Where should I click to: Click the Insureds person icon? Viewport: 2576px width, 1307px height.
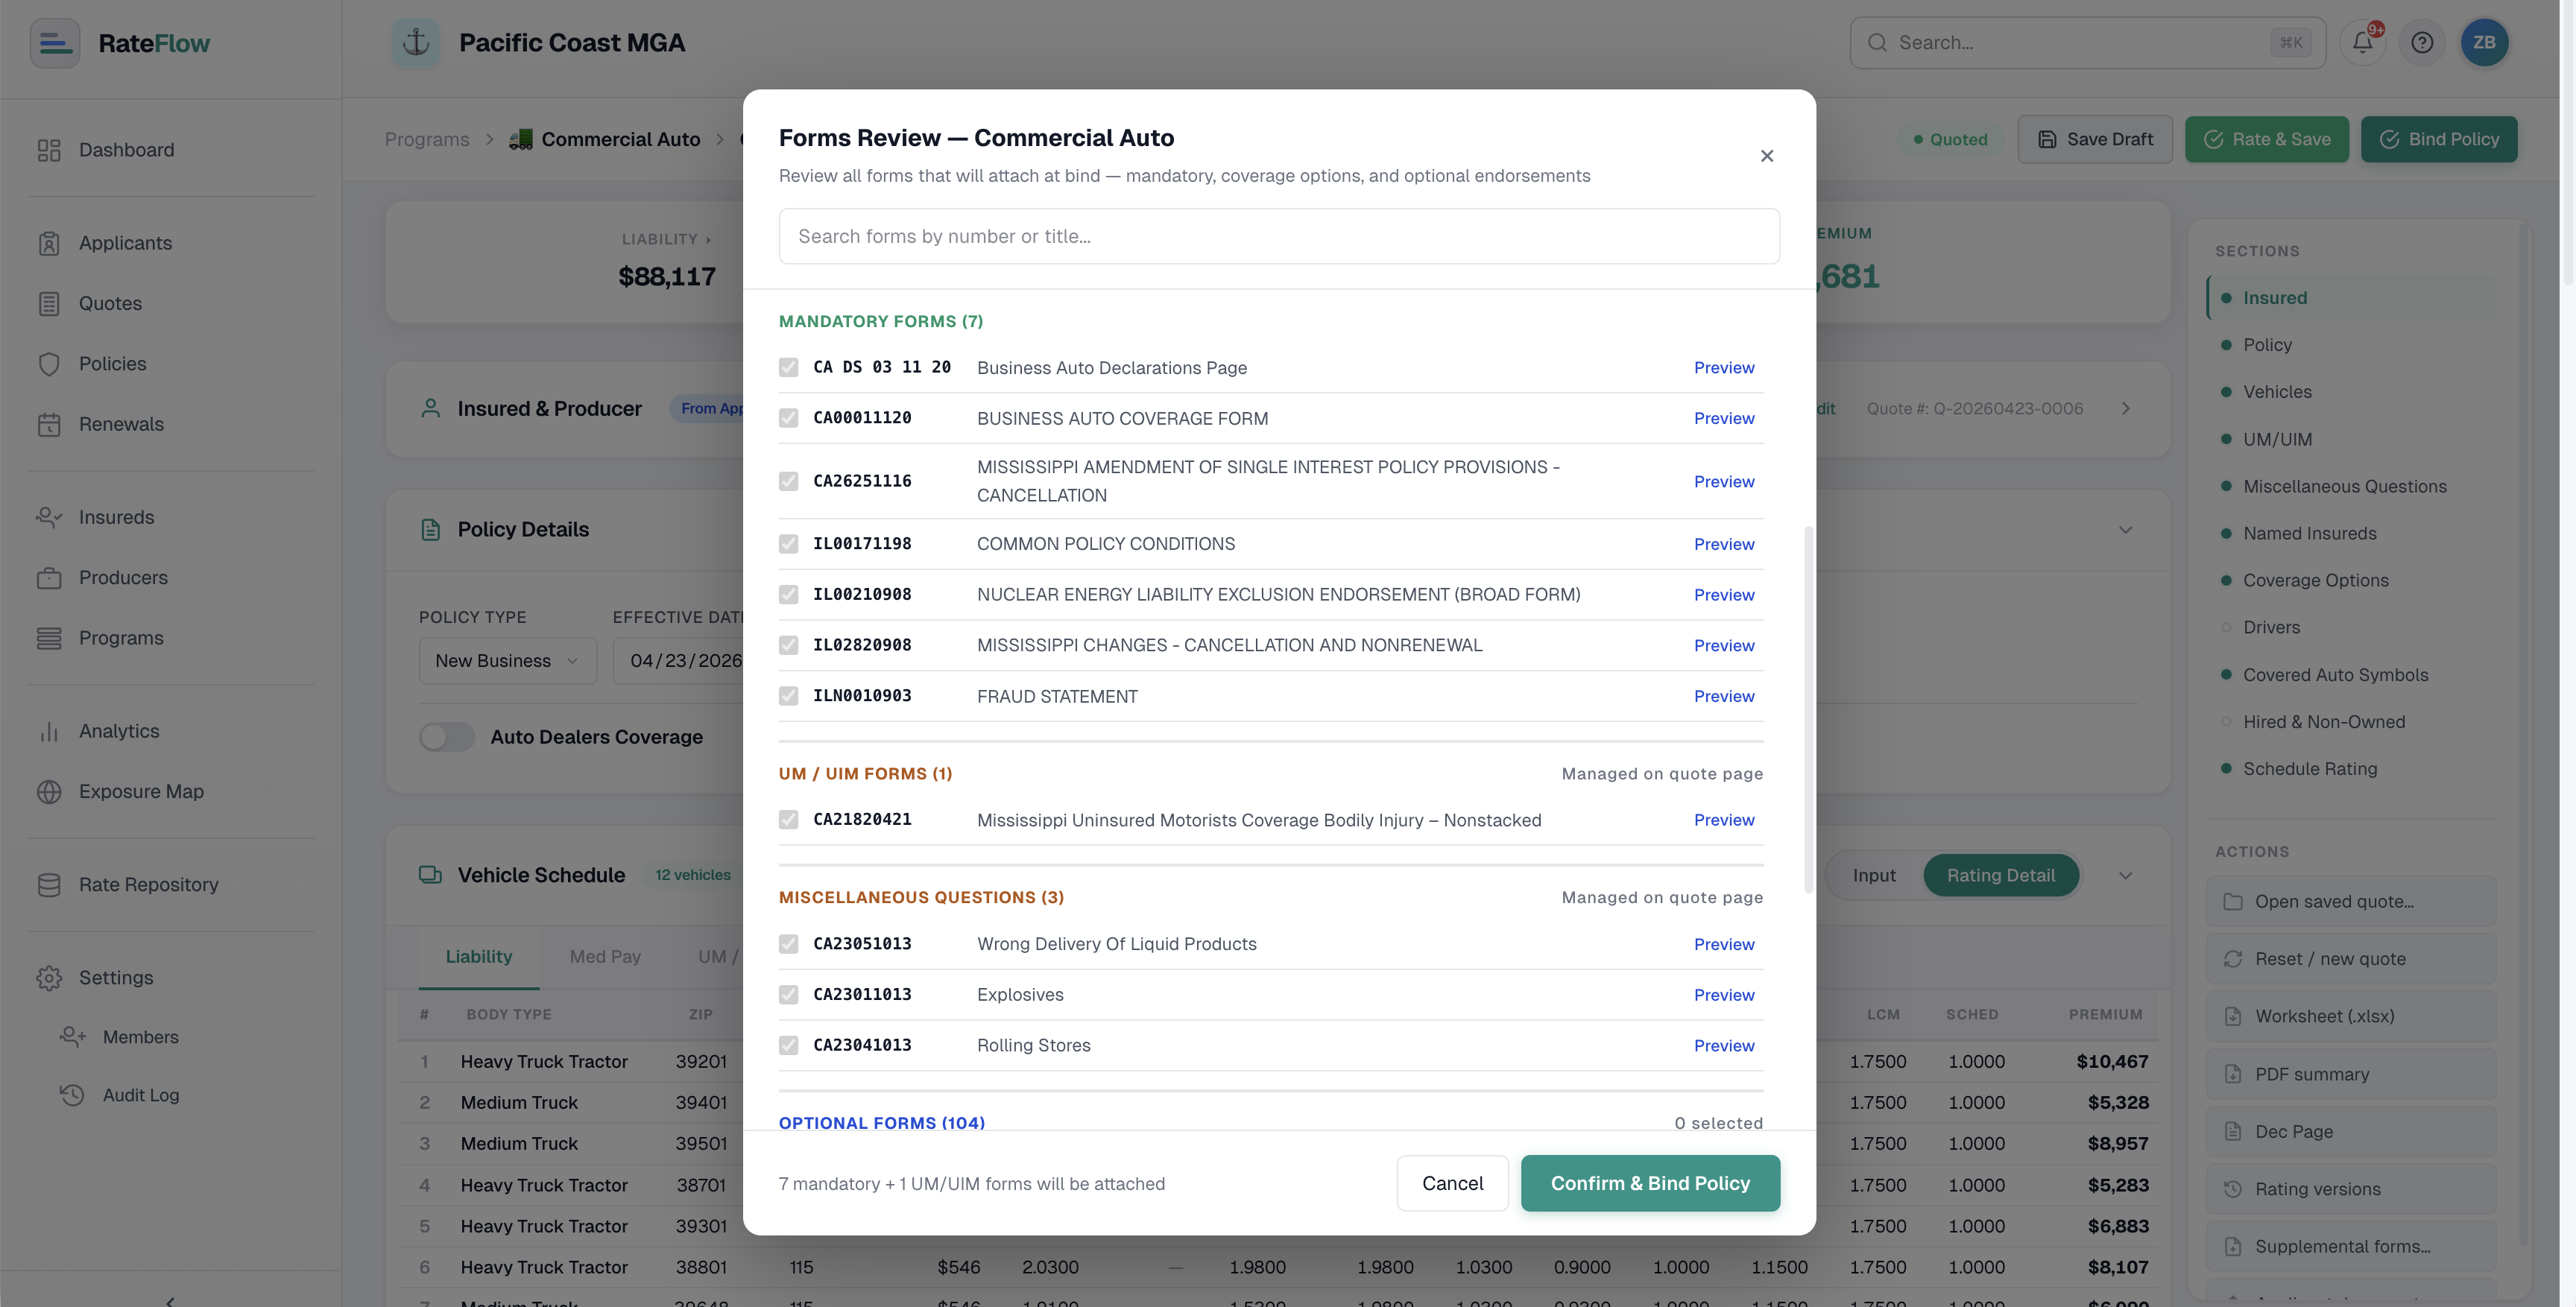49,517
